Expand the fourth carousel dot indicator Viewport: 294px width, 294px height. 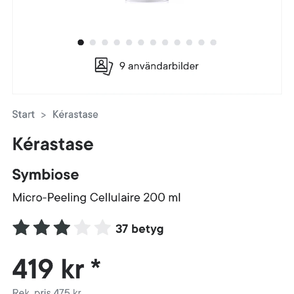pos(117,42)
